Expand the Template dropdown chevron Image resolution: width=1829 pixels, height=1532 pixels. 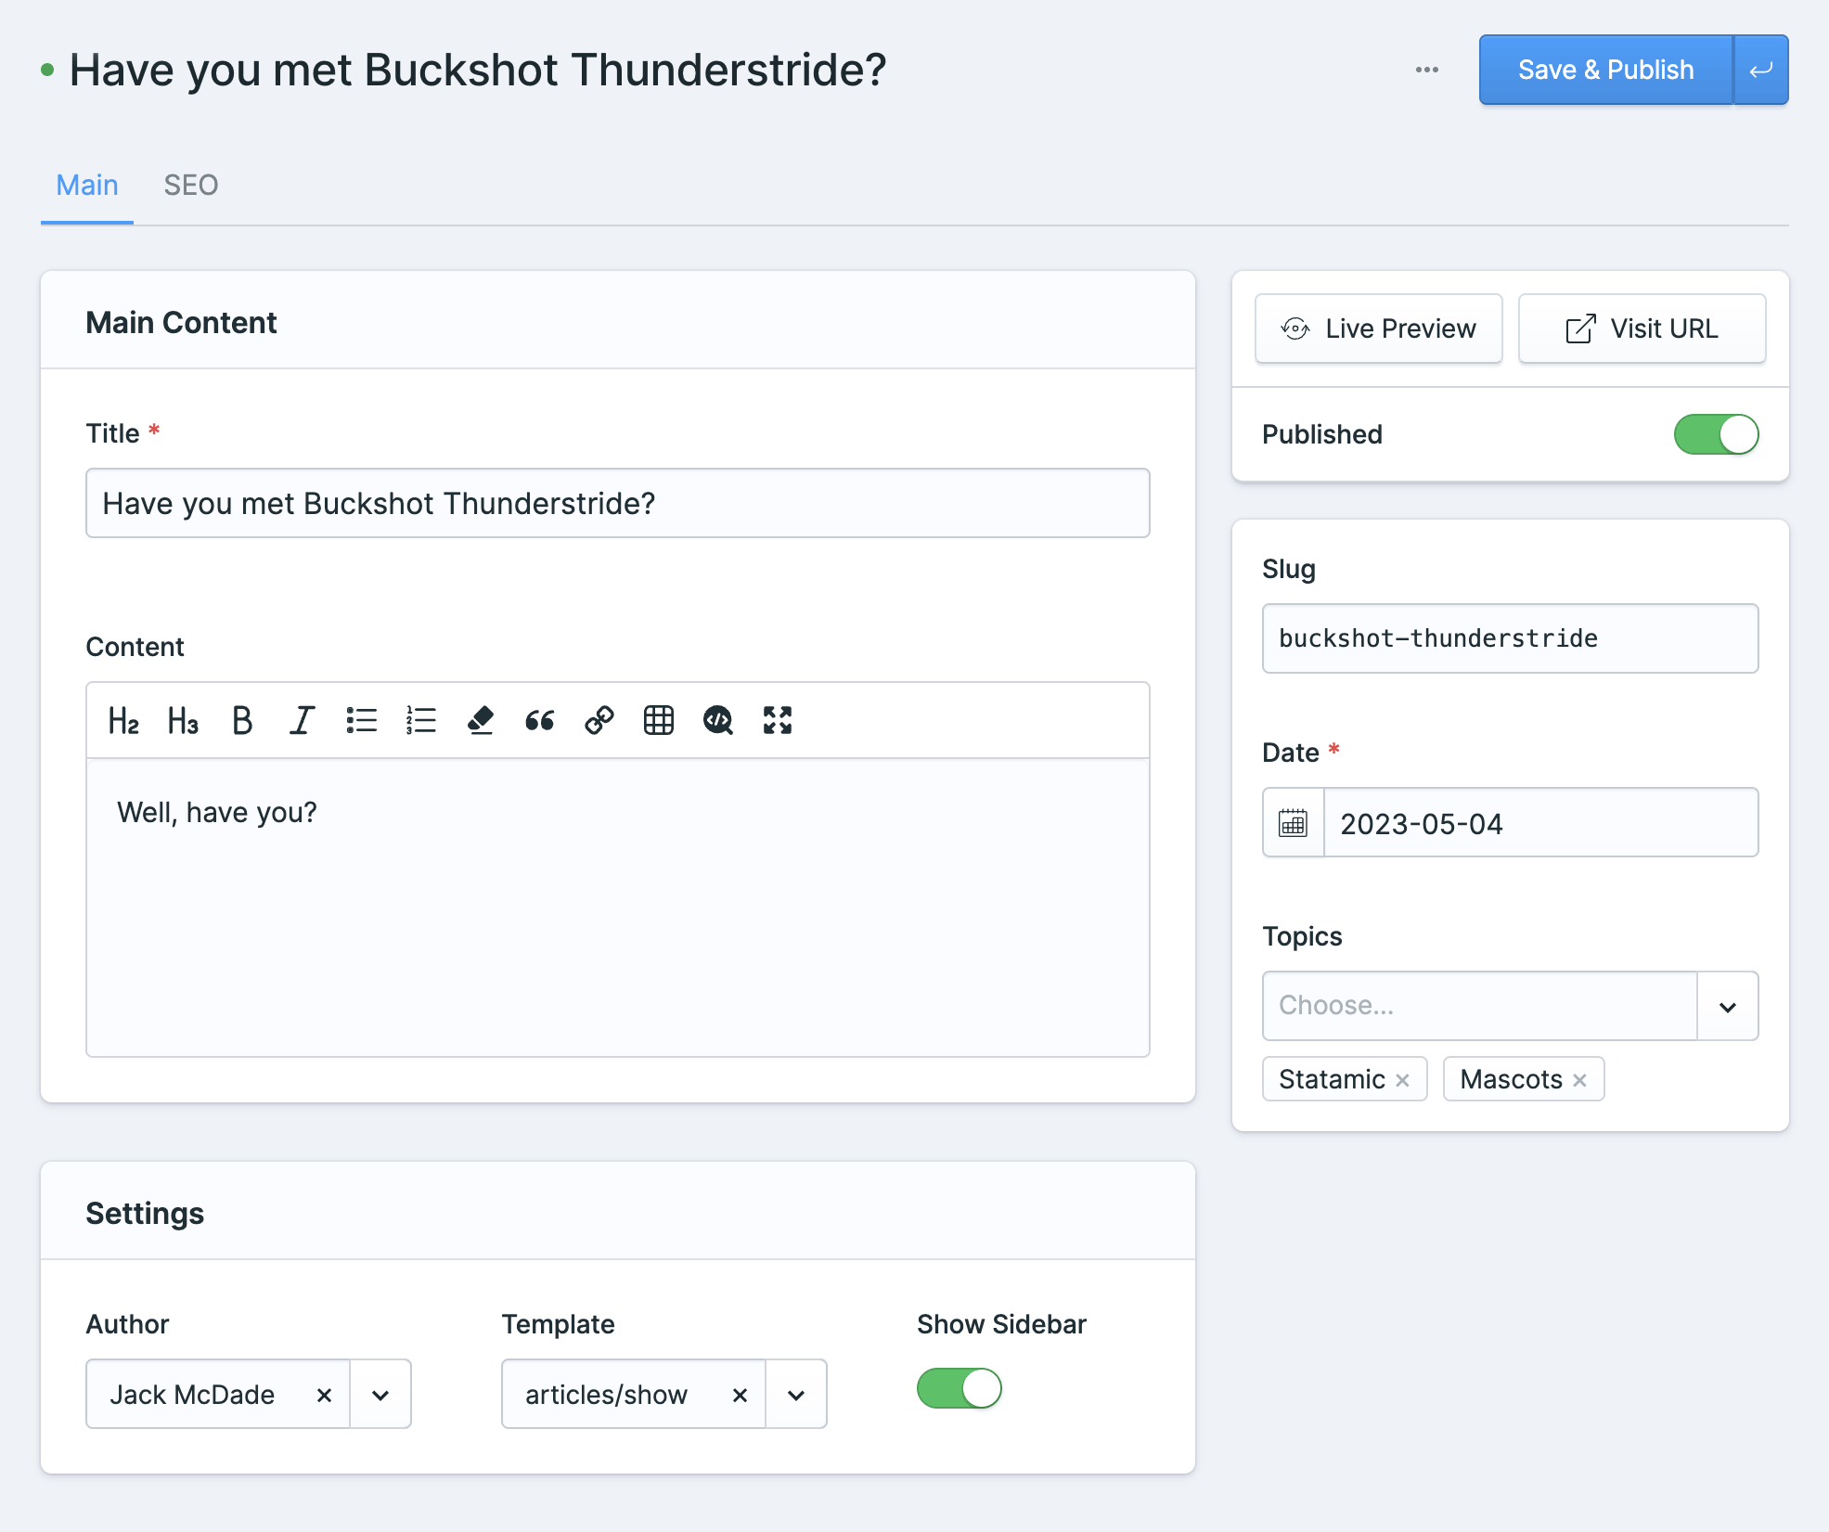[796, 1395]
